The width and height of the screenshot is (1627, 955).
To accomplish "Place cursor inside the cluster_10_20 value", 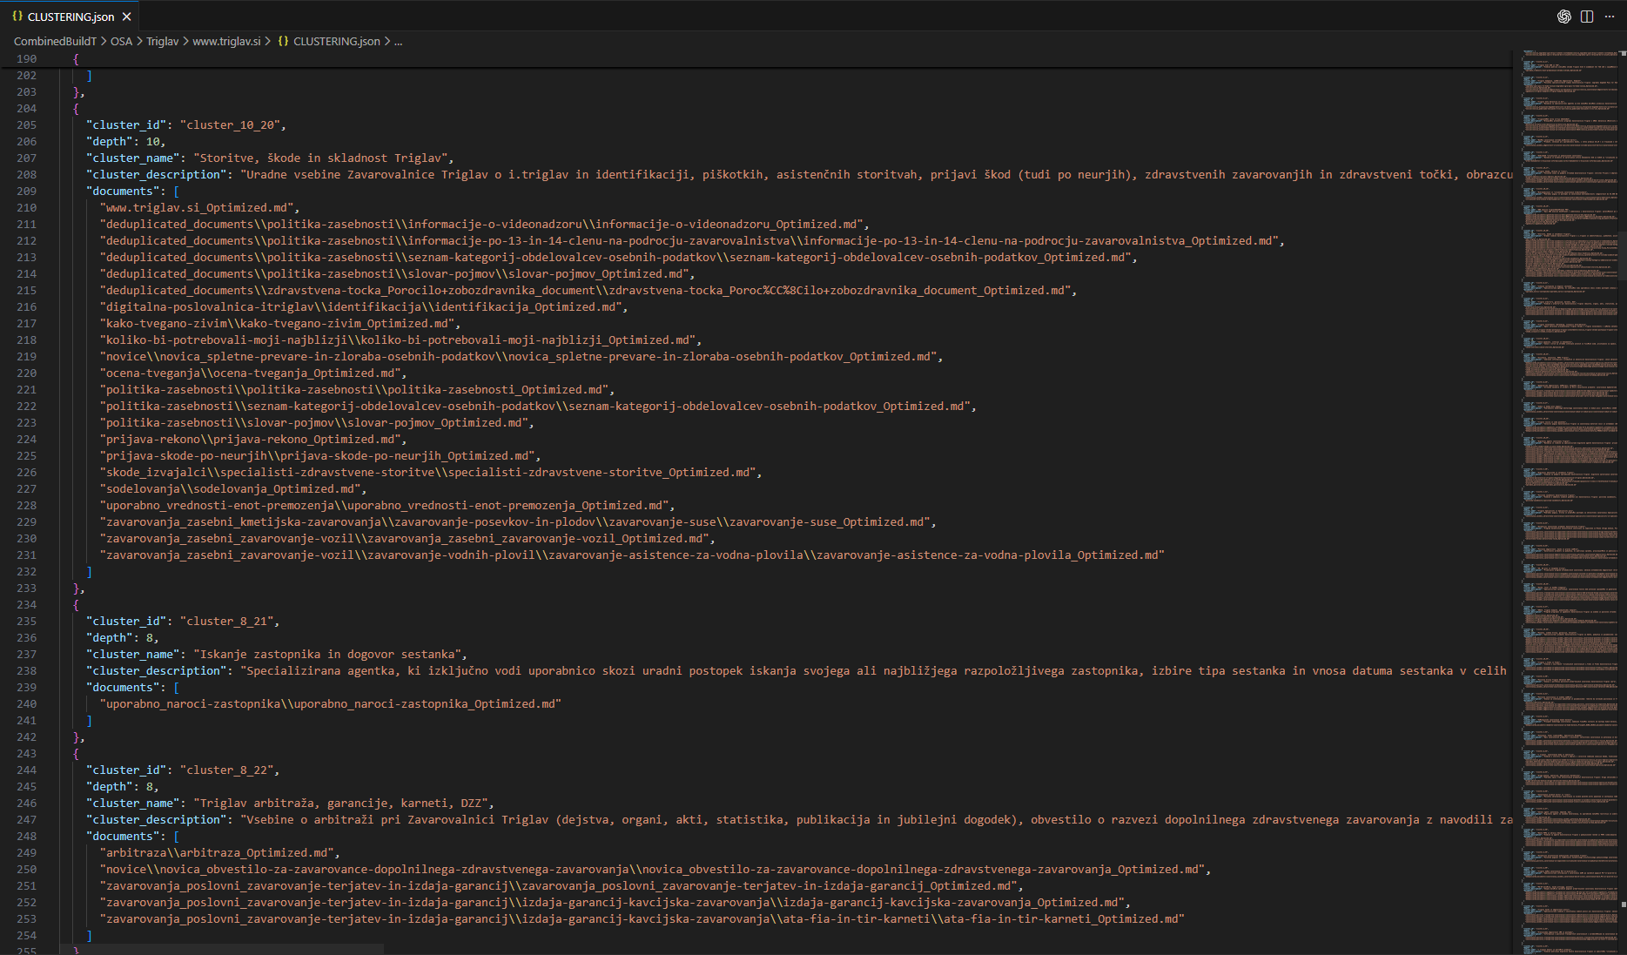I will [x=229, y=124].
